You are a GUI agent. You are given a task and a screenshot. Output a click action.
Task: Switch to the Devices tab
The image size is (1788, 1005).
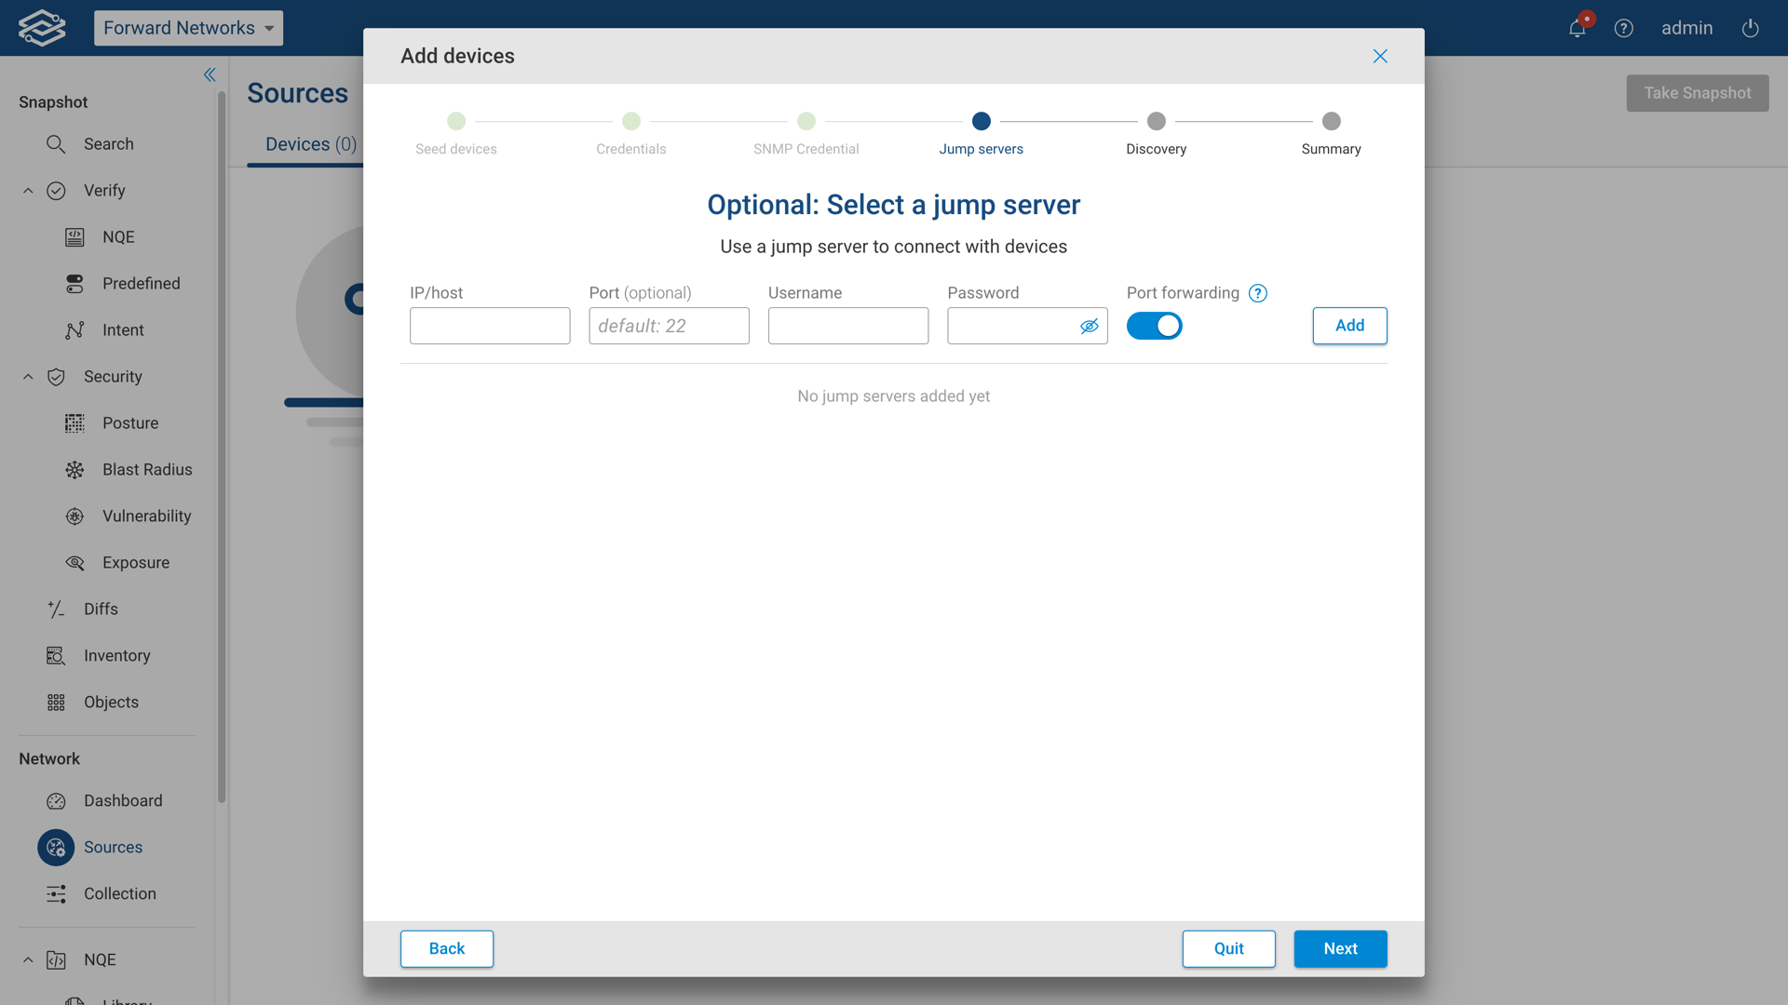click(x=310, y=144)
